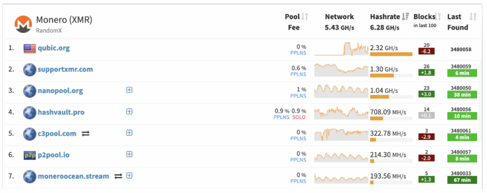Open the moneroocean.stream pool link
The width and height of the screenshot is (487, 193).
pyautogui.click(x=73, y=176)
